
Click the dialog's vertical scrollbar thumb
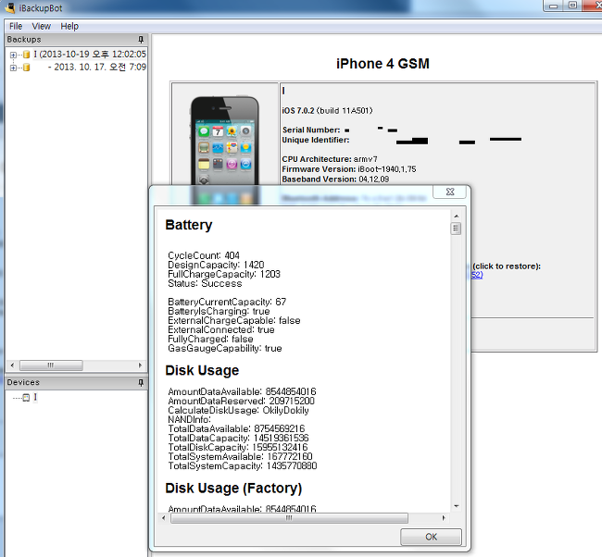pyautogui.click(x=456, y=229)
